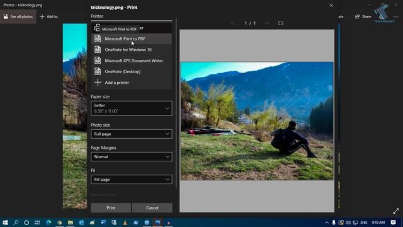
Task: Select OneNote (Desktop) printer entry
Action: pyautogui.click(x=132, y=71)
